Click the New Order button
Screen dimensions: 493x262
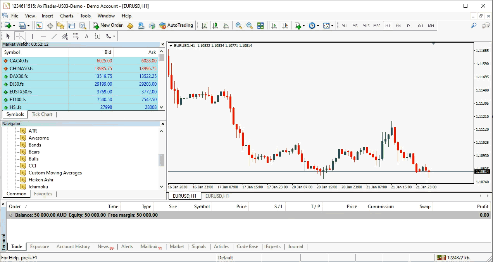(x=108, y=26)
